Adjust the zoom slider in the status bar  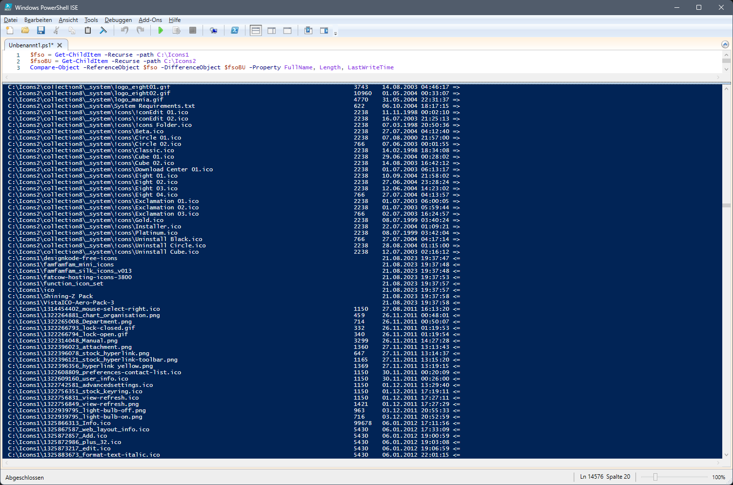[655, 477]
